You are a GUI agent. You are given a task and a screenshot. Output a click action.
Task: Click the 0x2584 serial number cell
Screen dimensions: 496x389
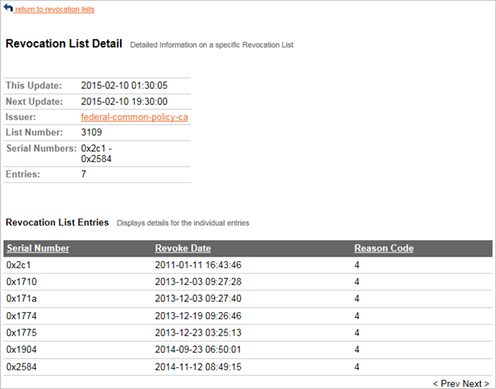[x=20, y=367]
